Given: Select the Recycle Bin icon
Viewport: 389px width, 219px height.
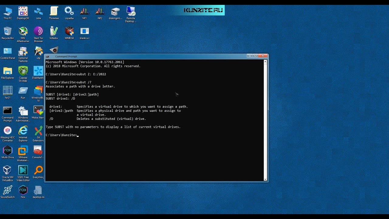Looking at the screenshot, I should 8,33.
